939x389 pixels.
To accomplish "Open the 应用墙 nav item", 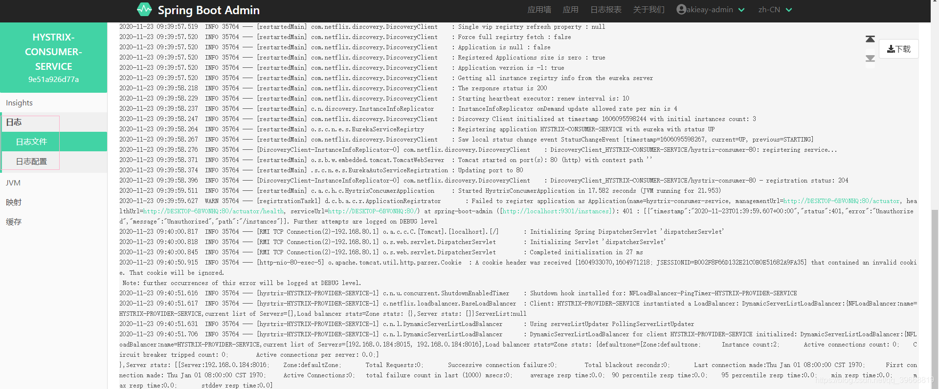I will (x=539, y=10).
